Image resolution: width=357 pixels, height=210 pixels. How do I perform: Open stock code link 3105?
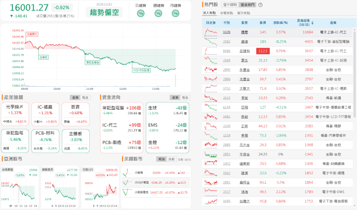(227, 32)
